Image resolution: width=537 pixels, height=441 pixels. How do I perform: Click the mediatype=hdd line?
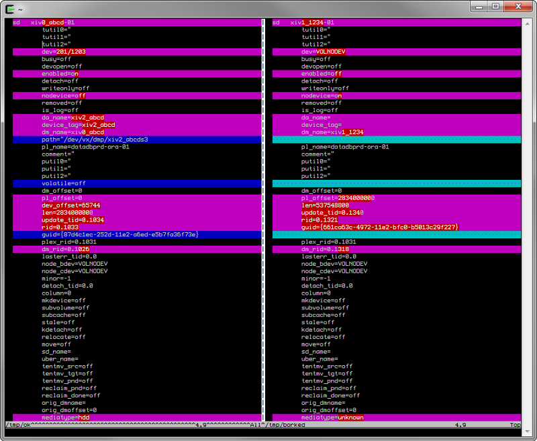[65, 418]
